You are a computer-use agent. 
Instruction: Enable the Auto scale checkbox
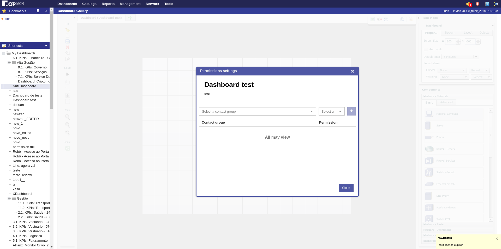pos(425,49)
